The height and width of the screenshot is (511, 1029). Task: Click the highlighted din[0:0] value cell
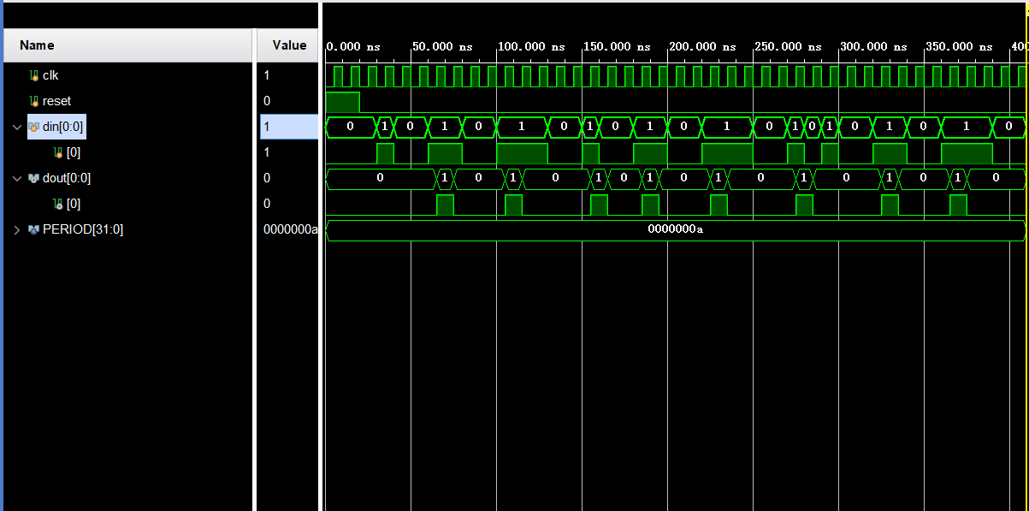tap(288, 127)
